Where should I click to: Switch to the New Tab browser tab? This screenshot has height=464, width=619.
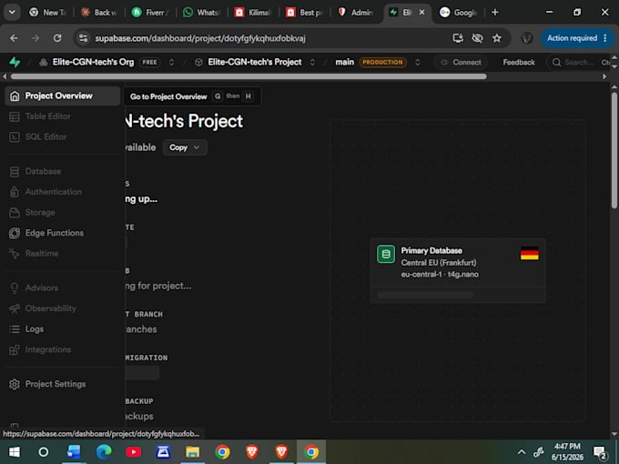click(48, 12)
